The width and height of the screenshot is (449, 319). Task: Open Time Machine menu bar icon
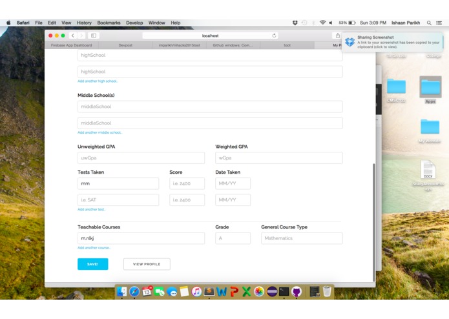pyautogui.click(x=304, y=23)
